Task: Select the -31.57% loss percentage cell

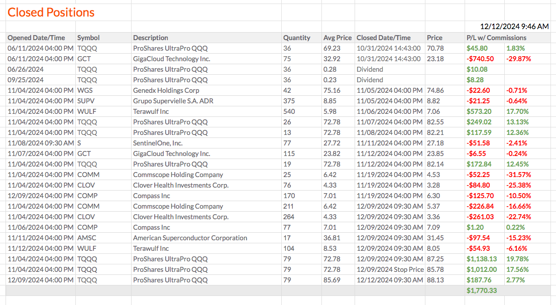Action: (x=519, y=175)
